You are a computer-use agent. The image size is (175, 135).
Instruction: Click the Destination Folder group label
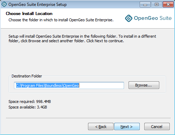tap(27, 76)
